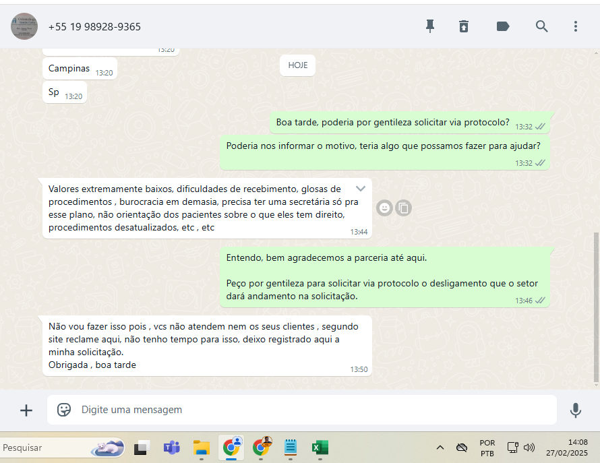
Task: Open Task View from taskbar
Action: 140,447
